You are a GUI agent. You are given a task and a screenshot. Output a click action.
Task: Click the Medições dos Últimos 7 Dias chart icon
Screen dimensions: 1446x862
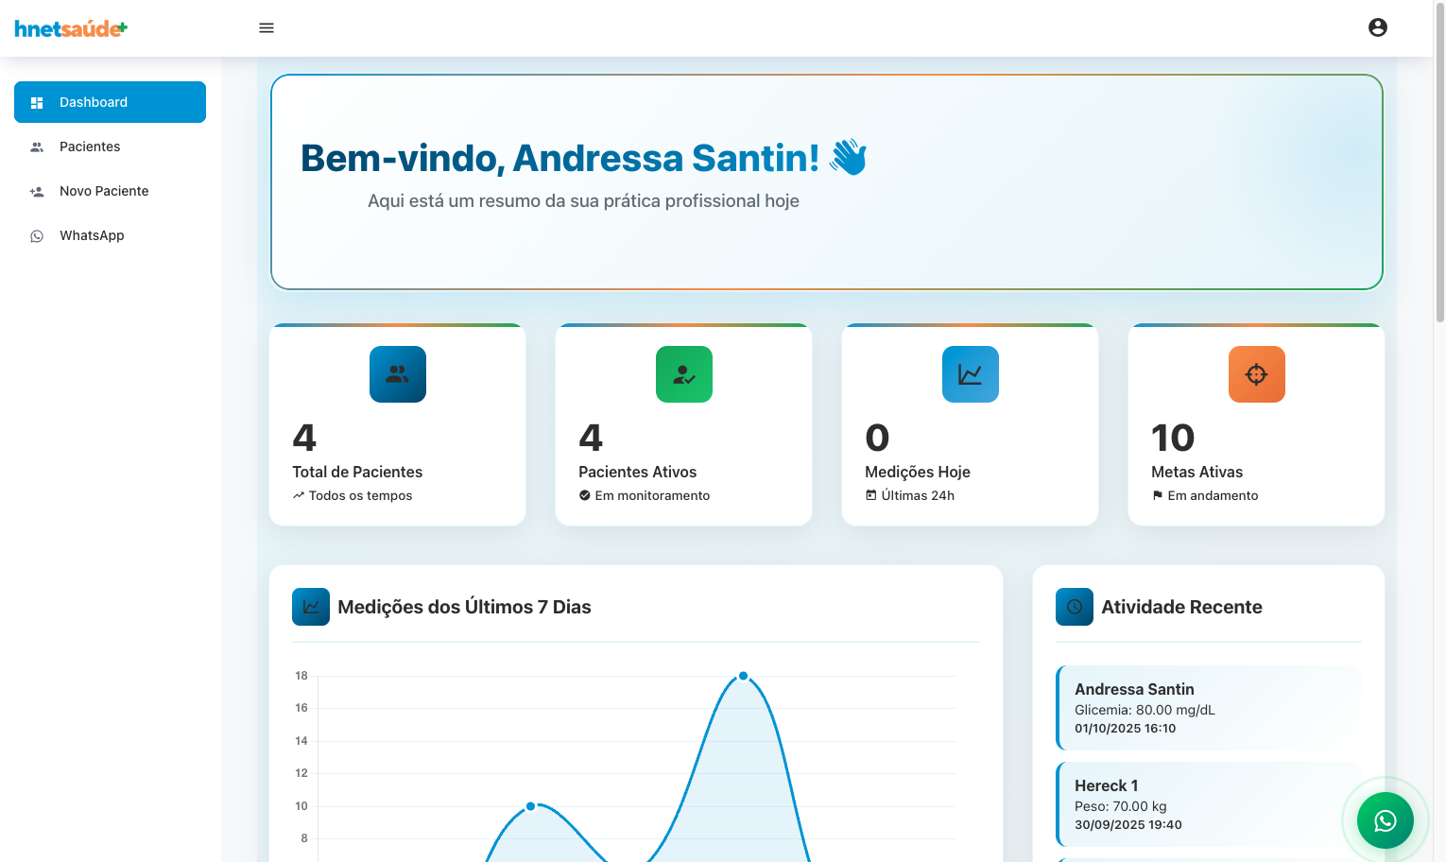point(311,607)
